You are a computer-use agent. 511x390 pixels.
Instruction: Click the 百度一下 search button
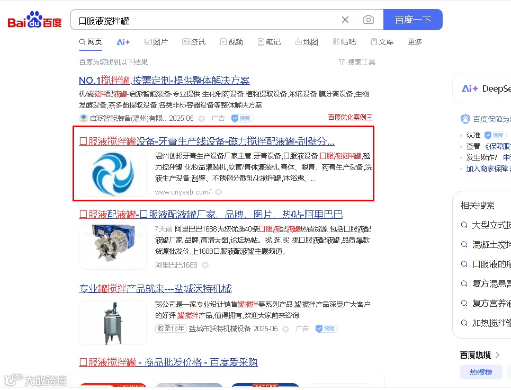pyautogui.click(x=413, y=20)
